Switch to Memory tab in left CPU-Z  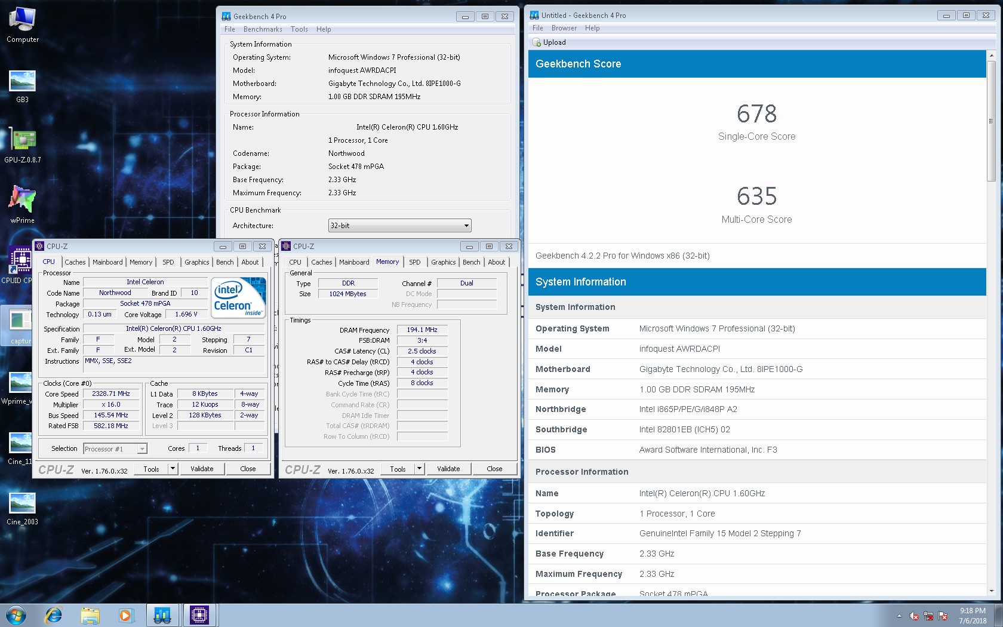point(141,262)
